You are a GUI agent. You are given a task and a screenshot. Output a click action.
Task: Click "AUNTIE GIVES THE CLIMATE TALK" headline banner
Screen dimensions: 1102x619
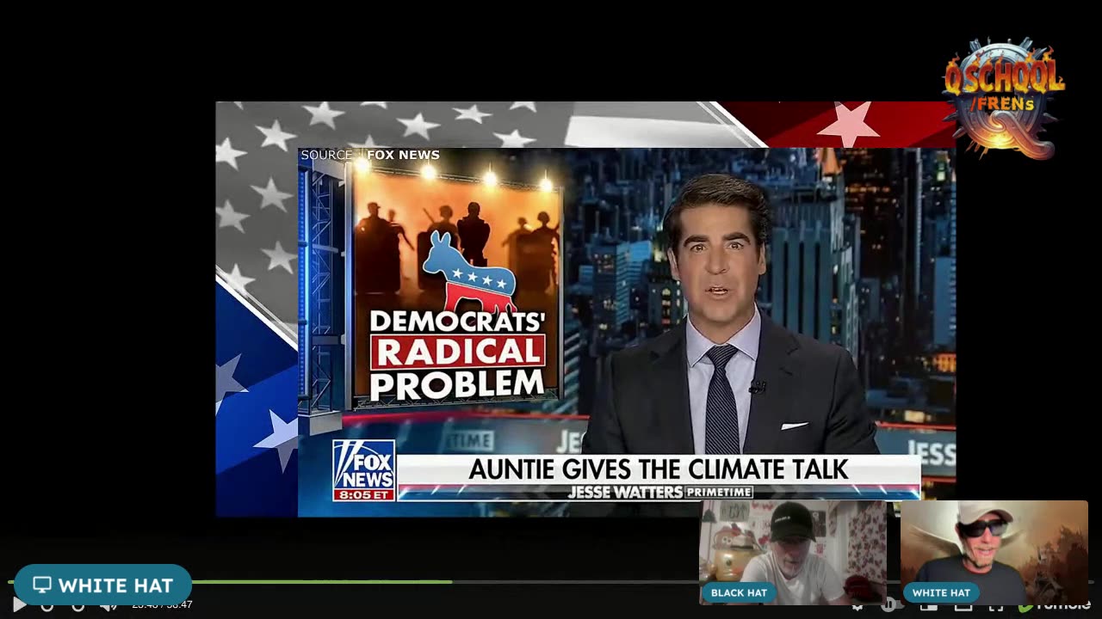tap(659, 469)
